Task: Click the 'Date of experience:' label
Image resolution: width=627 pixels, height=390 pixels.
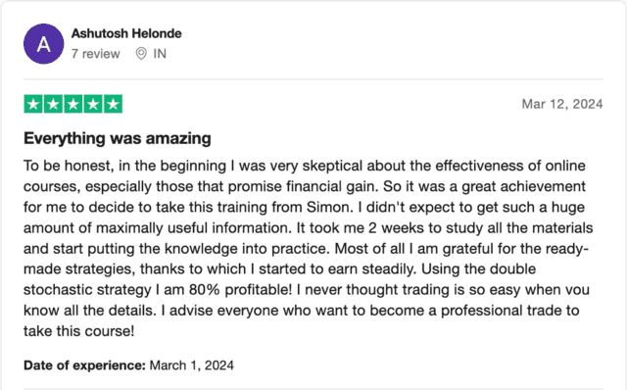Action: click(x=84, y=366)
